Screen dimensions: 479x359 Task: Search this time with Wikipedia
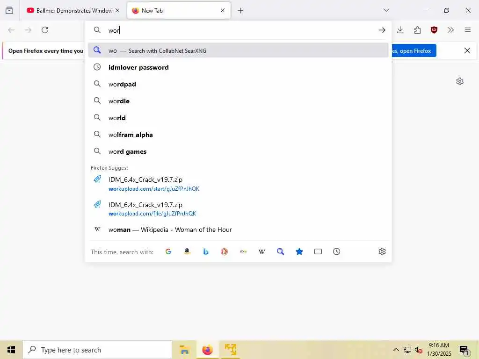pos(262,251)
